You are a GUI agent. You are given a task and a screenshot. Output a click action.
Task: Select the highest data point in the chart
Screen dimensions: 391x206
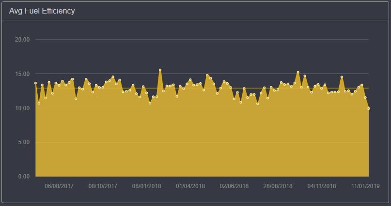[160, 70]
